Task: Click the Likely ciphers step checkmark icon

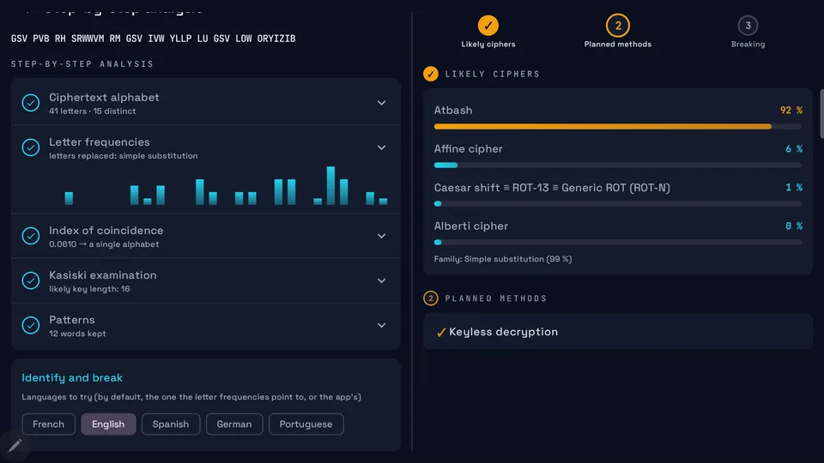Action: coord(488,25)
